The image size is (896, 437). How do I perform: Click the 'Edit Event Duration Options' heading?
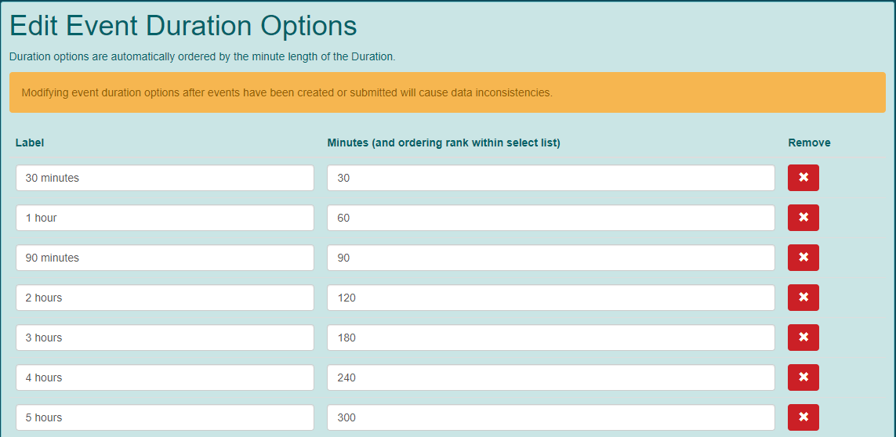(x=183, y=26)
